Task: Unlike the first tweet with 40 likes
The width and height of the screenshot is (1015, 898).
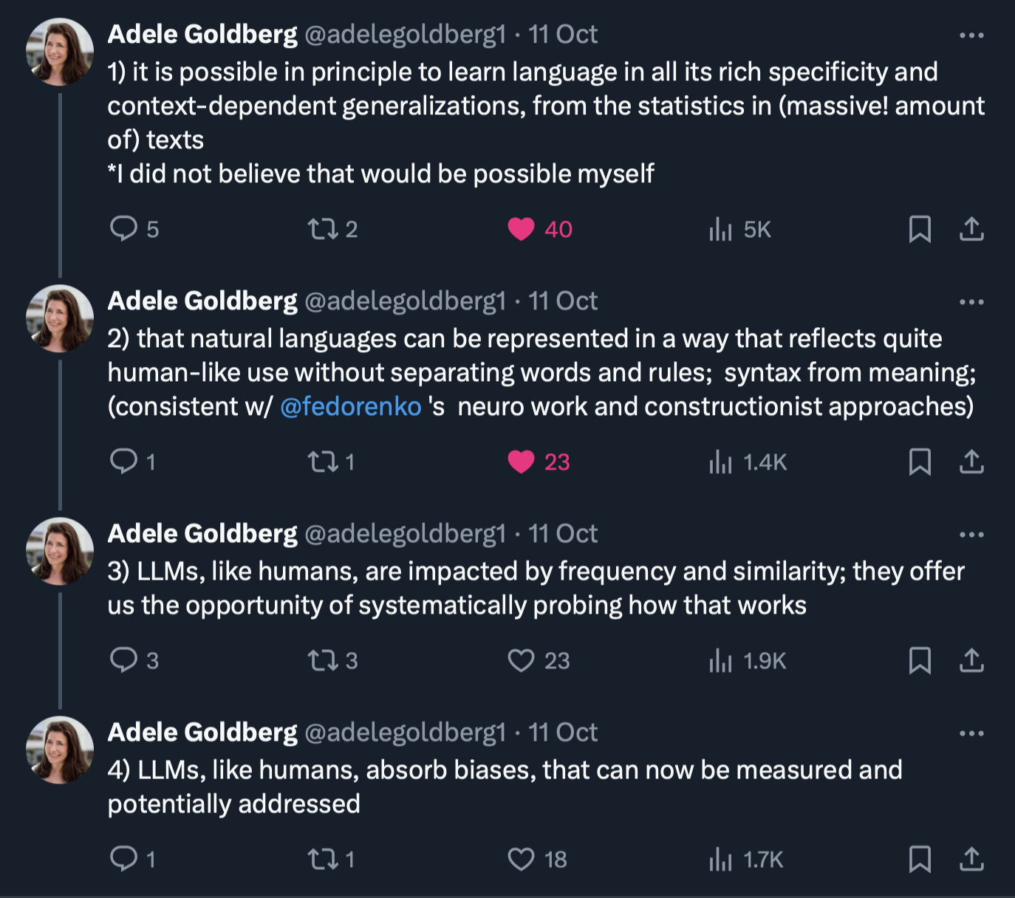Action: [521, 230]
